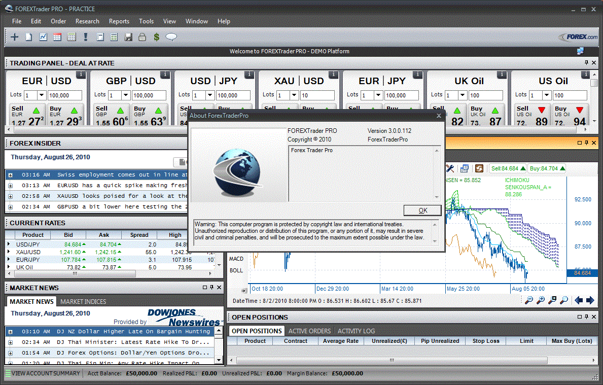Open the Research menu
This screenshot has width=603, height=385.
87,21
